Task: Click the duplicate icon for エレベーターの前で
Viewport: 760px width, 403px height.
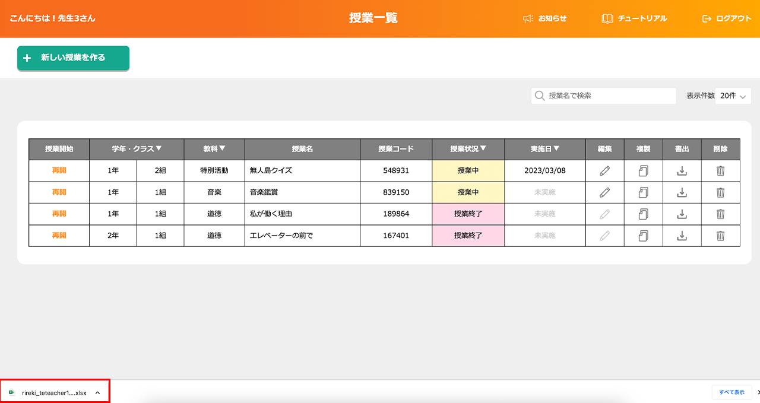Action: tap(643, 236)
